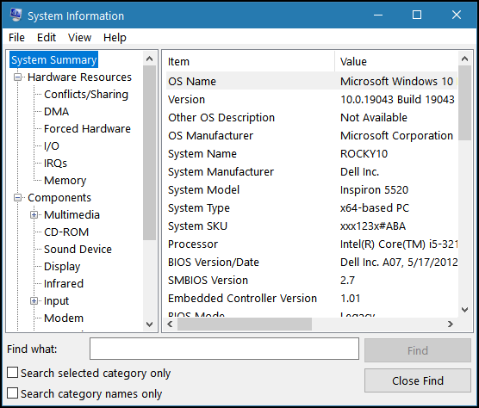Select Modem in the tree
The image size is (479, 408).
(64, 318)
